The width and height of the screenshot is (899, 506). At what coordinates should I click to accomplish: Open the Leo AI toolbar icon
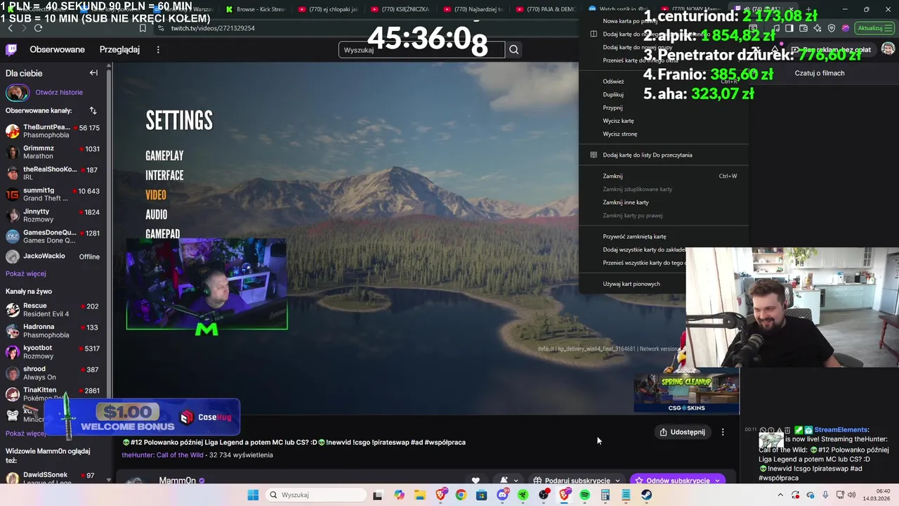coord(818,28)
